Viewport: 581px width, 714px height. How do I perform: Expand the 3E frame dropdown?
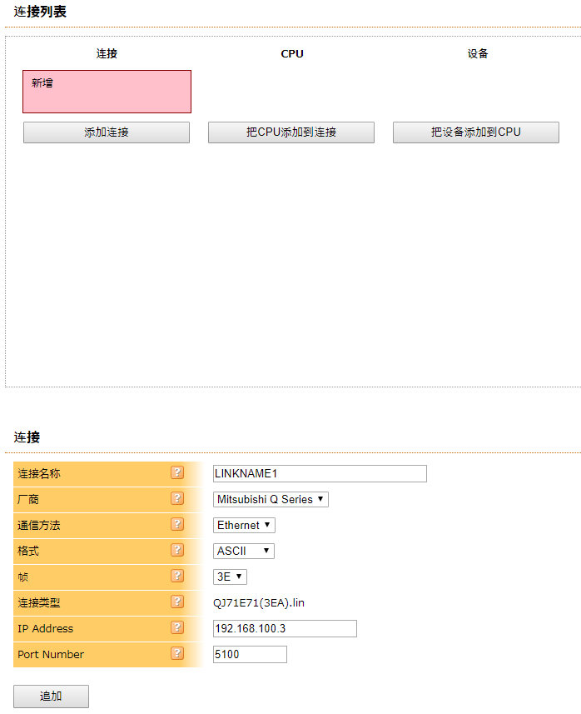click(231, 577)
